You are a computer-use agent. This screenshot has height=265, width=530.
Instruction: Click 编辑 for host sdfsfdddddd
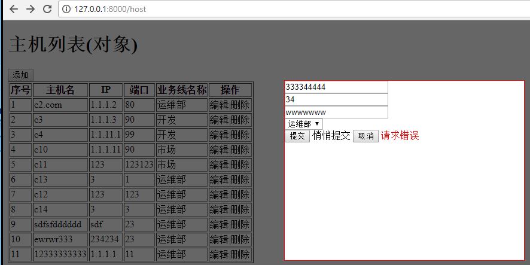(x=220, y=224)
